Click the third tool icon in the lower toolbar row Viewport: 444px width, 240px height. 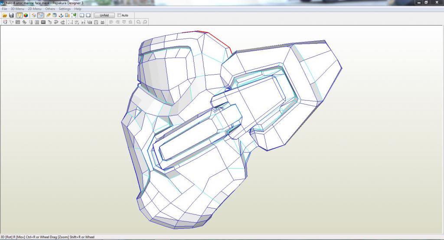[x=17, y=22]
